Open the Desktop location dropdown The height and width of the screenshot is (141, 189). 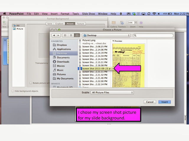click(106, 35)
